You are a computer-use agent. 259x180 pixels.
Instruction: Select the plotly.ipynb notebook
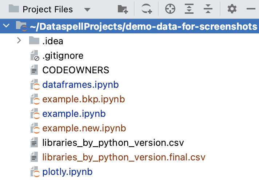coord(67,171)
